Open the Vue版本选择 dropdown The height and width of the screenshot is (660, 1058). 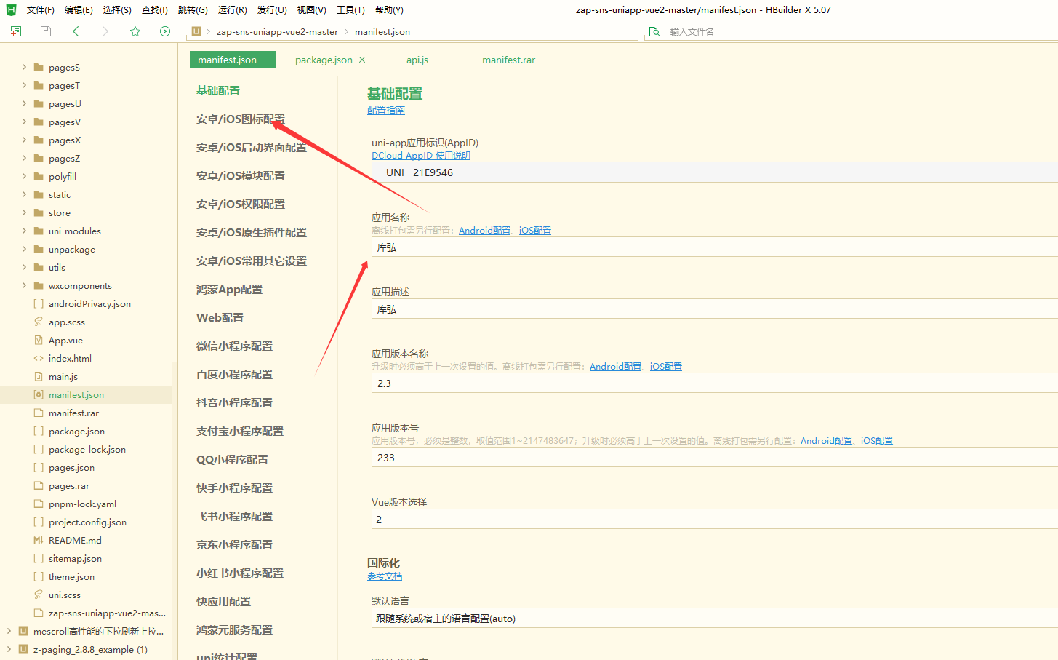click(714, 519)
